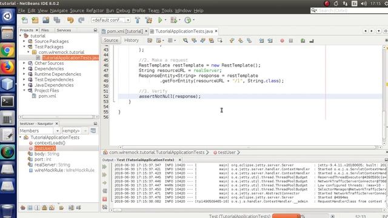
Task: Click in the Search (Ctrl+I) field
Action: click(x=352, y=10)
